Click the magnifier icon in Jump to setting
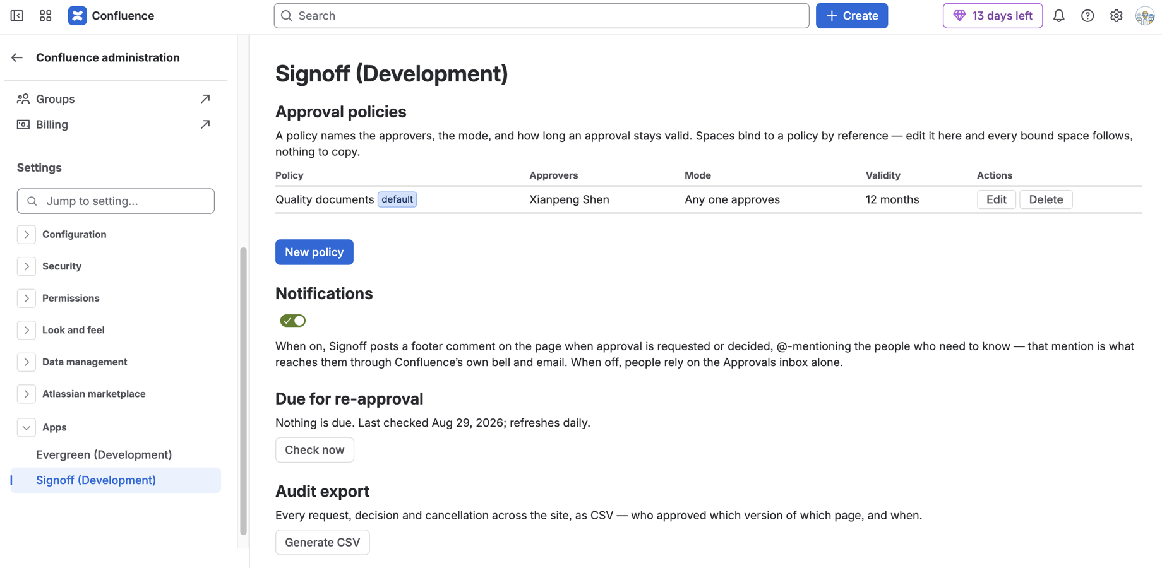Viewport: 1162px width, 568px height. point(32,201)
